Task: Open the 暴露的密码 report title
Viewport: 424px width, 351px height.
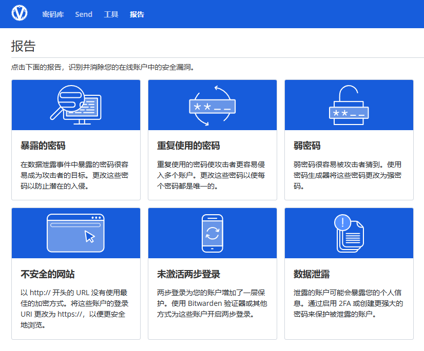Action: click(43, 146)
